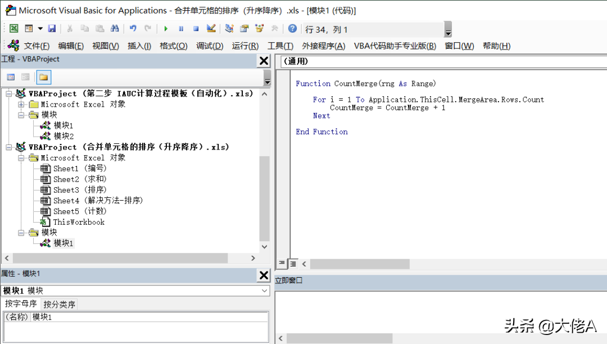Open the 编辑(E) menu
The height and width of the screenshot is (344, 607).
pyautogui.click(x=71, y=46)
